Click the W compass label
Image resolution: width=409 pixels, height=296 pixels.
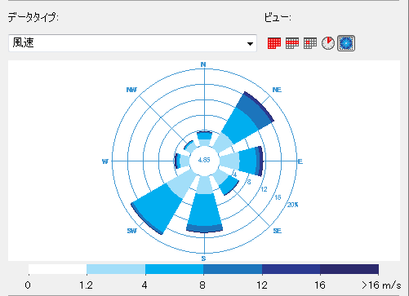[x=105, y=161]
